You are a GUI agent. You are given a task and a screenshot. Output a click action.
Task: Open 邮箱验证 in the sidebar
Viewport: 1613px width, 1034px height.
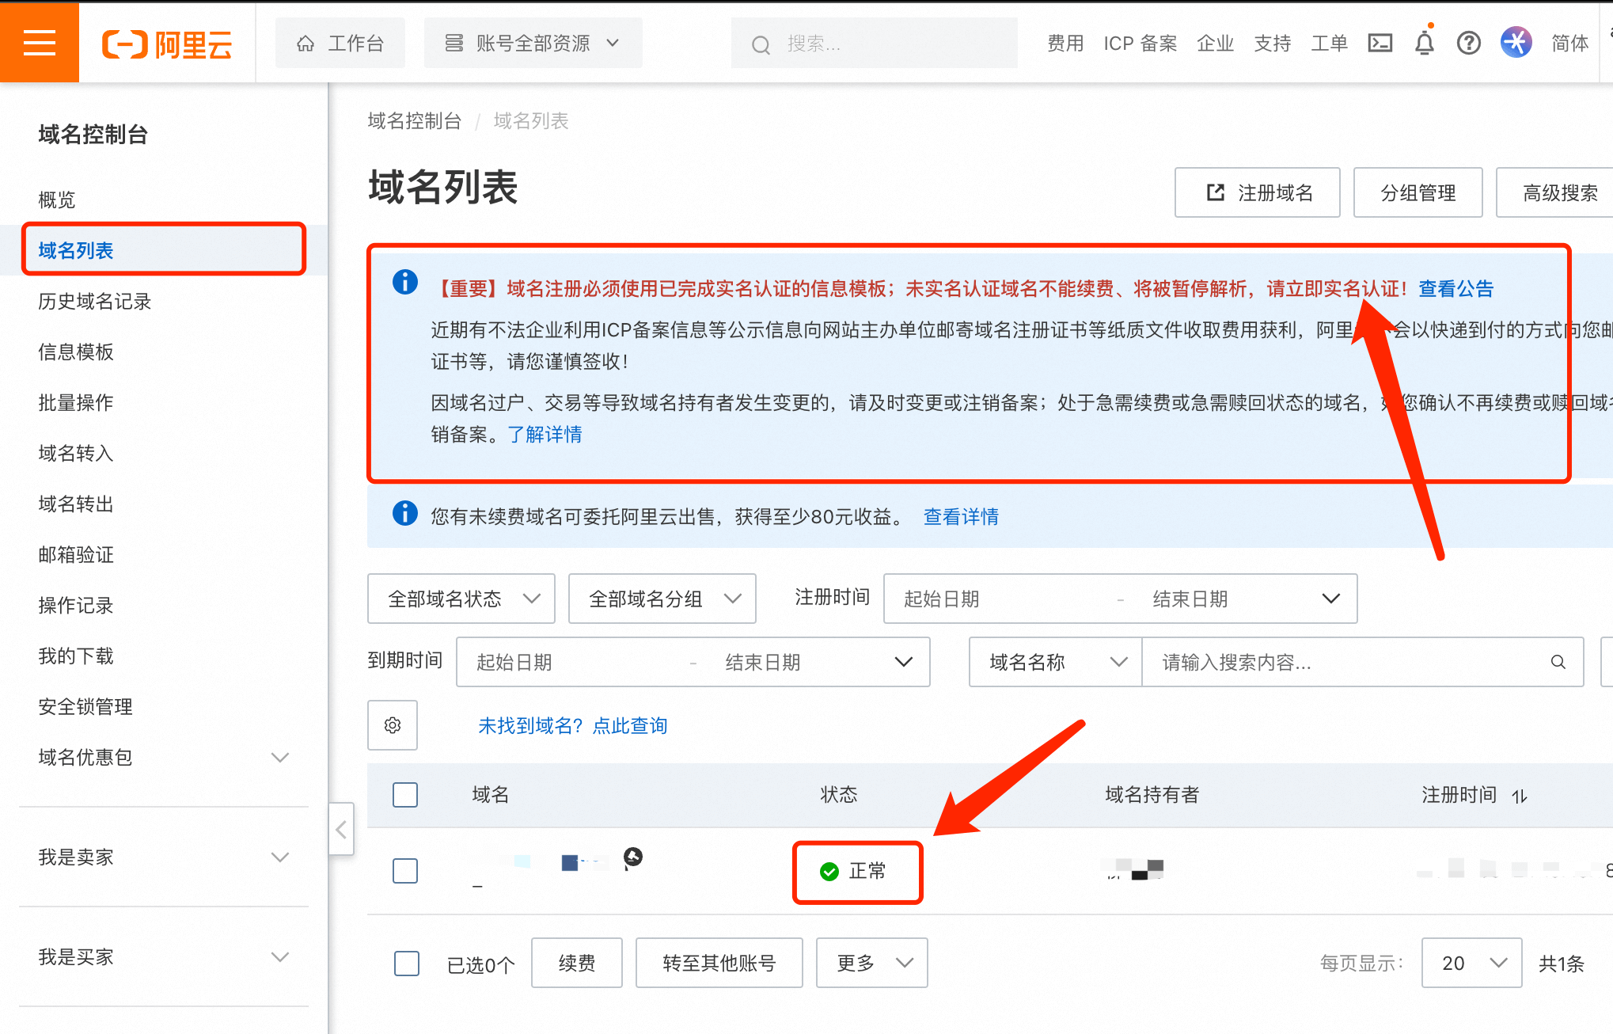(76, 554)
